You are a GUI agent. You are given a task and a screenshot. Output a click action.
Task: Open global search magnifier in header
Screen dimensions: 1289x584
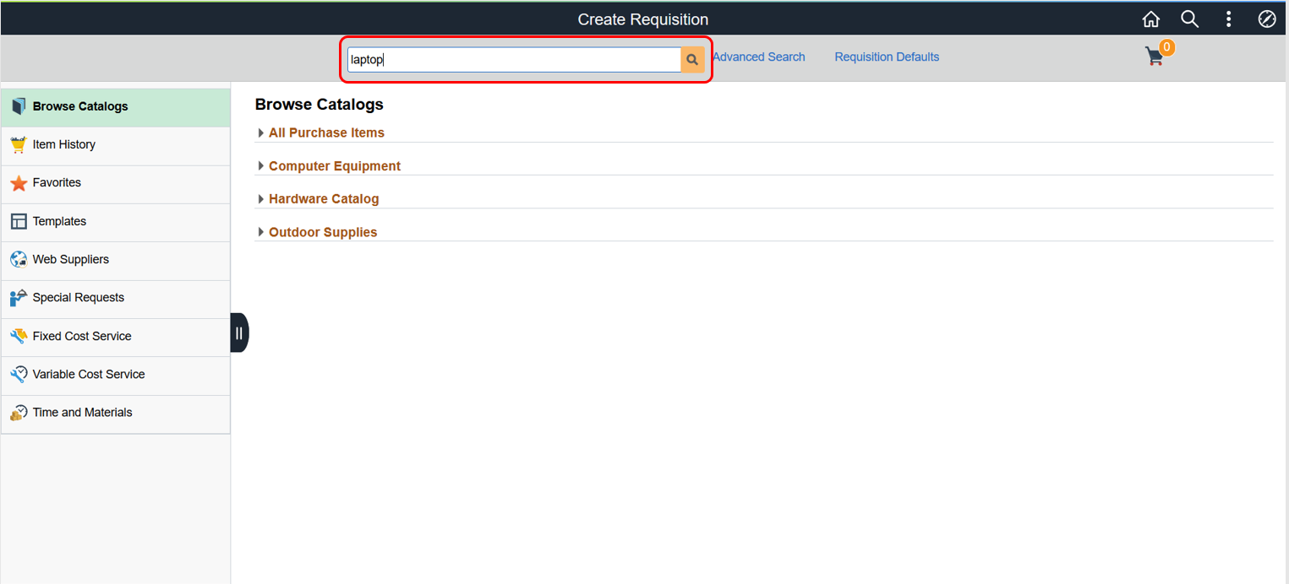[1189, 19]
